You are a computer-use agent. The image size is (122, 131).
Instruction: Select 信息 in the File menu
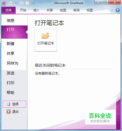coord(14,21)
